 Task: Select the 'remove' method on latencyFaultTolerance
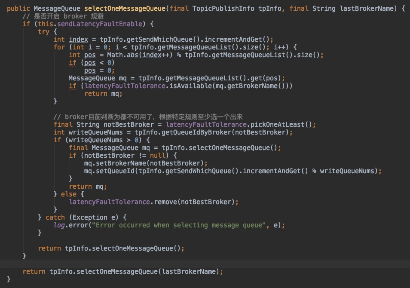(x=165, y=202)
